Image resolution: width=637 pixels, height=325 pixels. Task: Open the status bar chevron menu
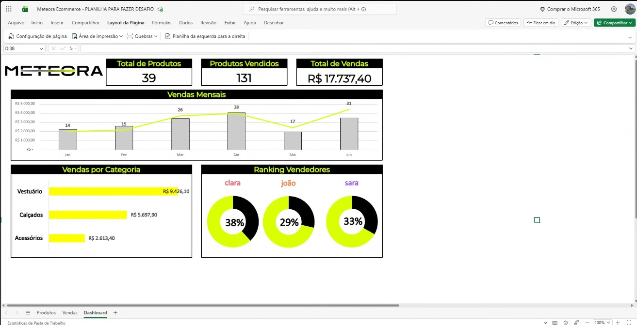[x=545, y=322]
